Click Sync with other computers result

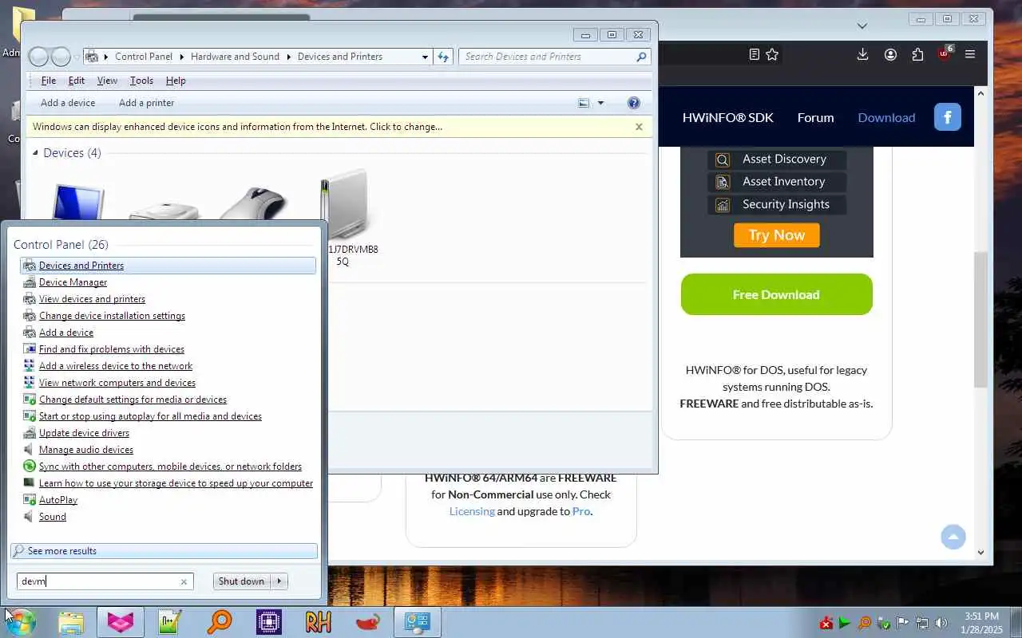(170, 467)
